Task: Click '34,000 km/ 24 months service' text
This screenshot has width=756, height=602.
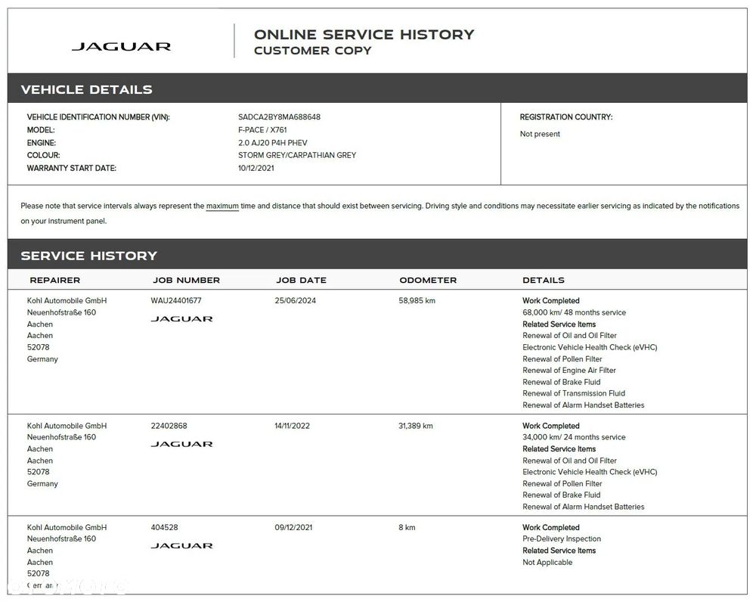Action: tap(574, 438)
